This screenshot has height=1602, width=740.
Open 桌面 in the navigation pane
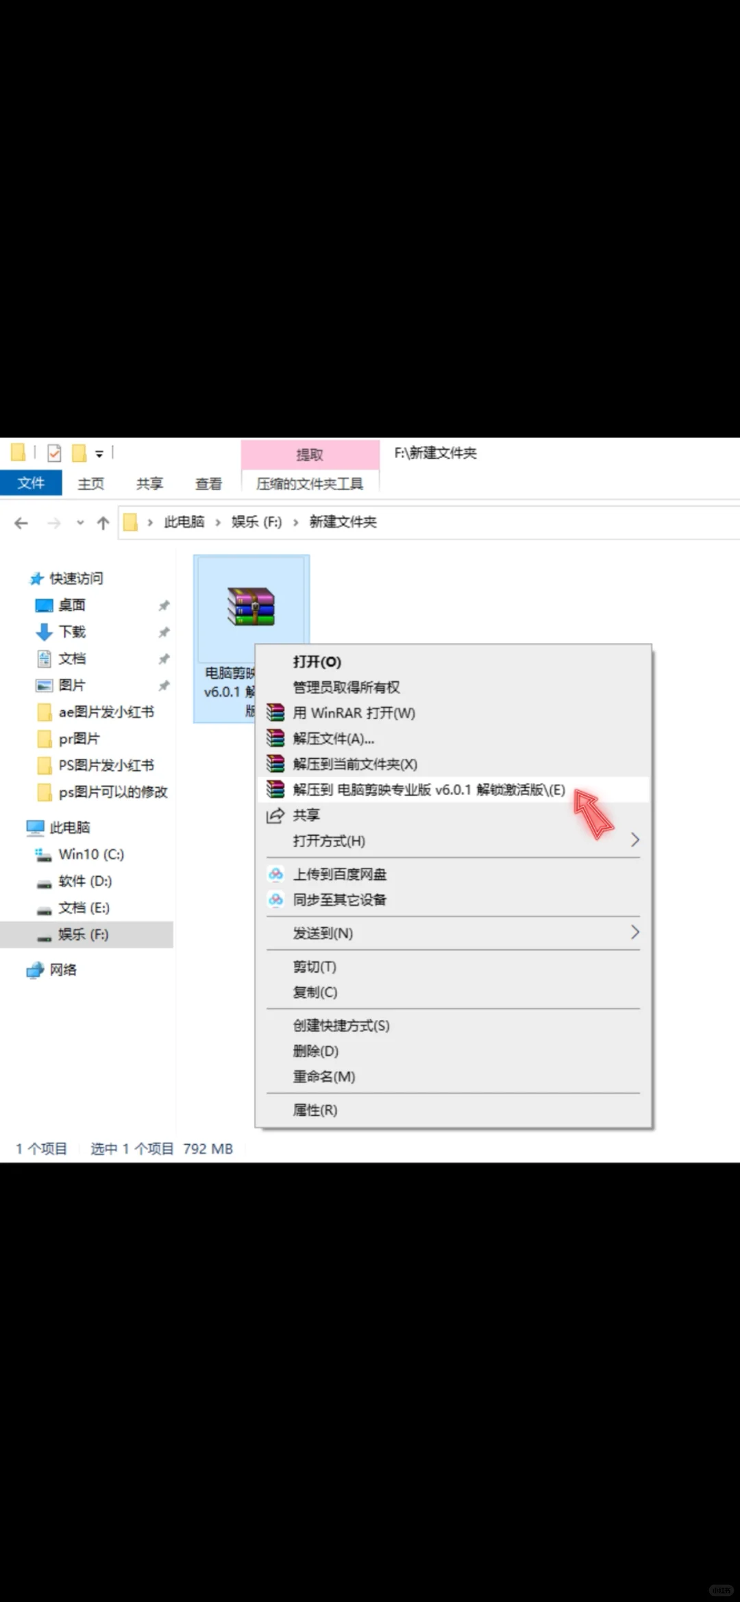pyautogui.click(x=72, y=605)
